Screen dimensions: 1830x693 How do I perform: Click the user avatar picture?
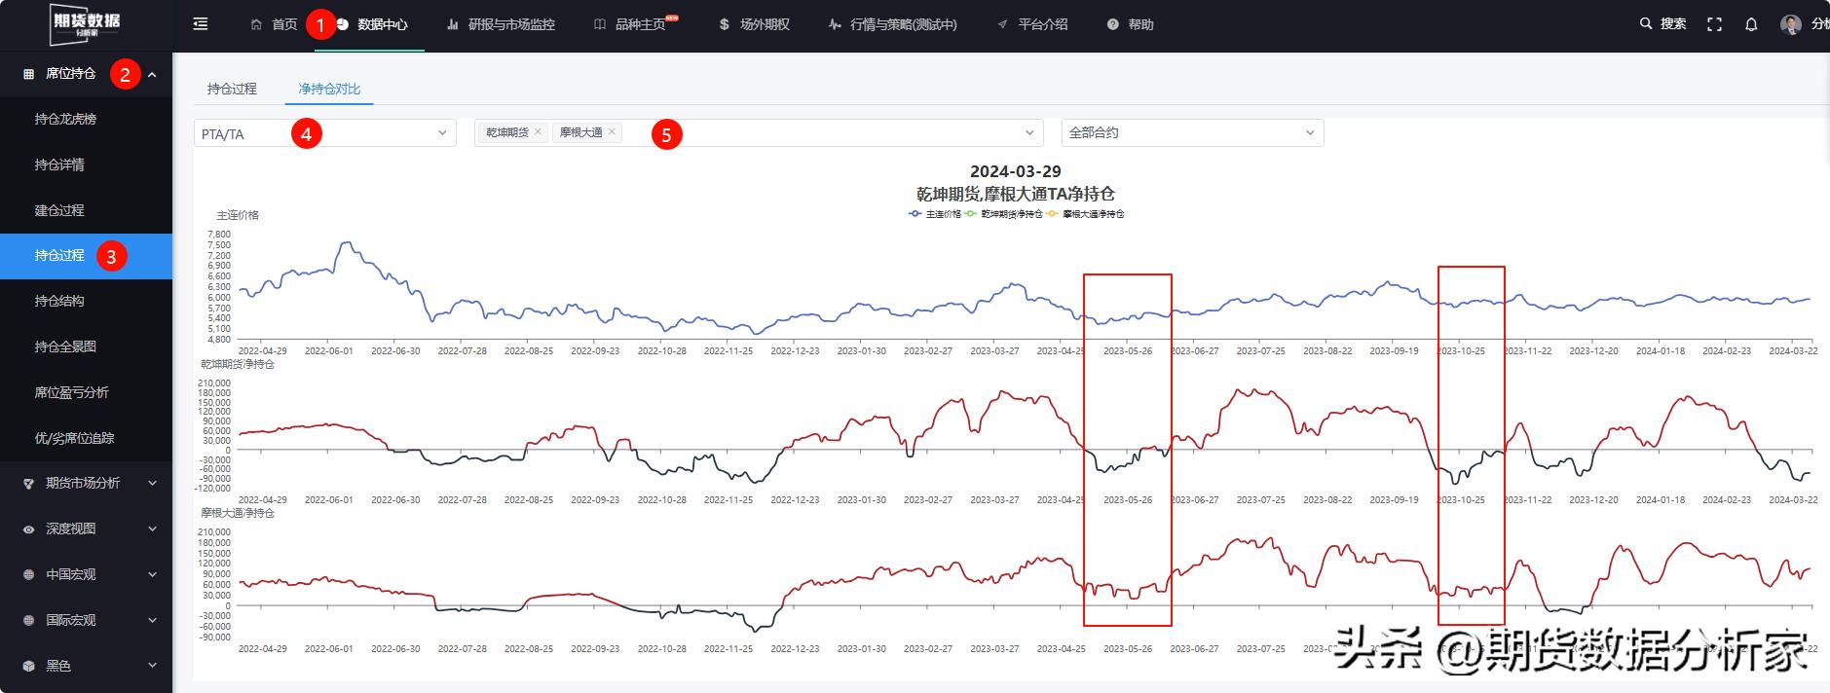[x=1791, y=24]
